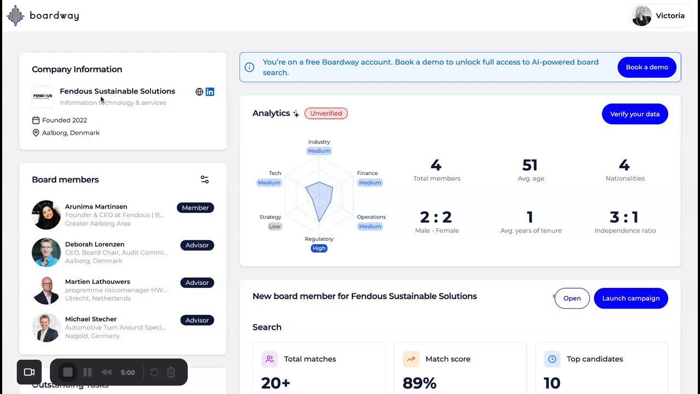
Task: Click the 20+ total matches value
Action: point(276,383)
